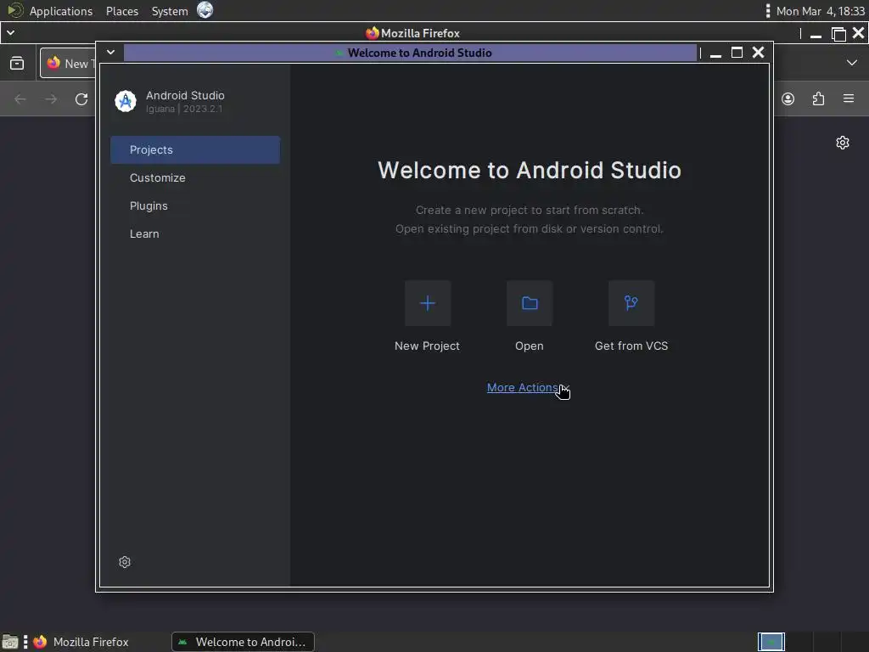Image resolution: width=869 pixels, height=652 pixels.
Task: Close the Android Studio welcome window
Action: 758,52
